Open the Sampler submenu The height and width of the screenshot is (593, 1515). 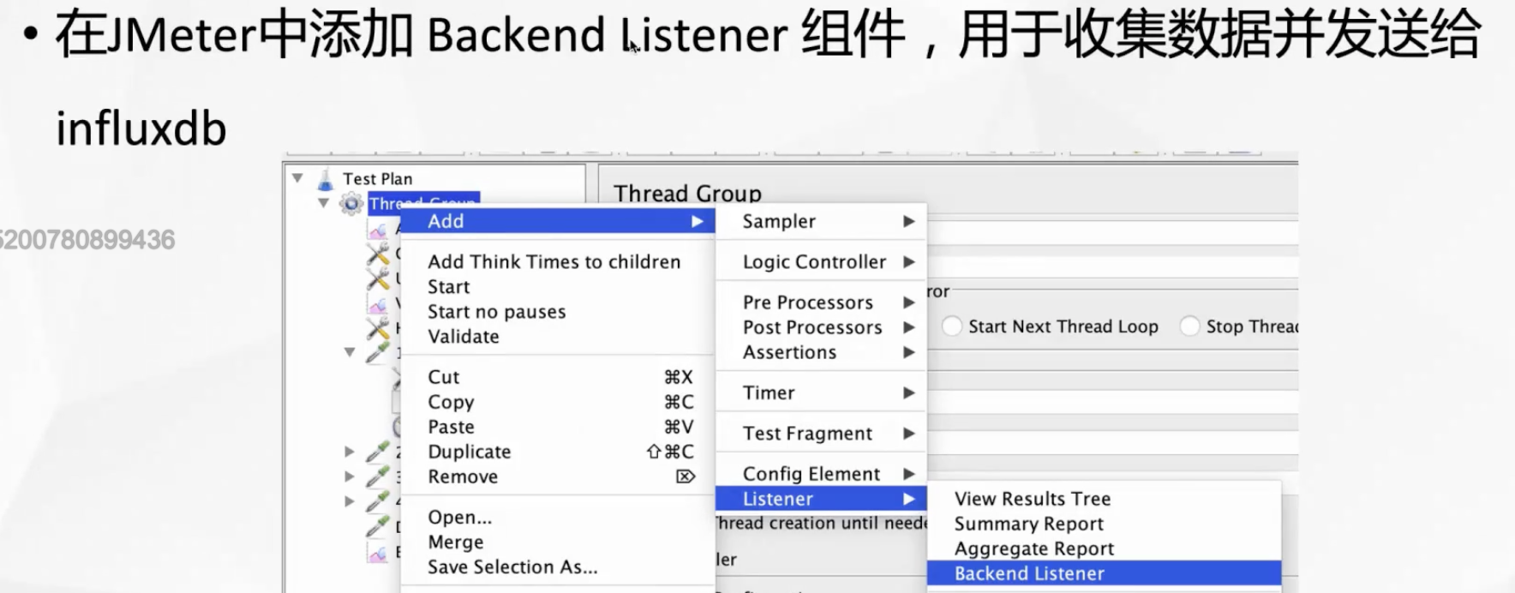[821, 221]
